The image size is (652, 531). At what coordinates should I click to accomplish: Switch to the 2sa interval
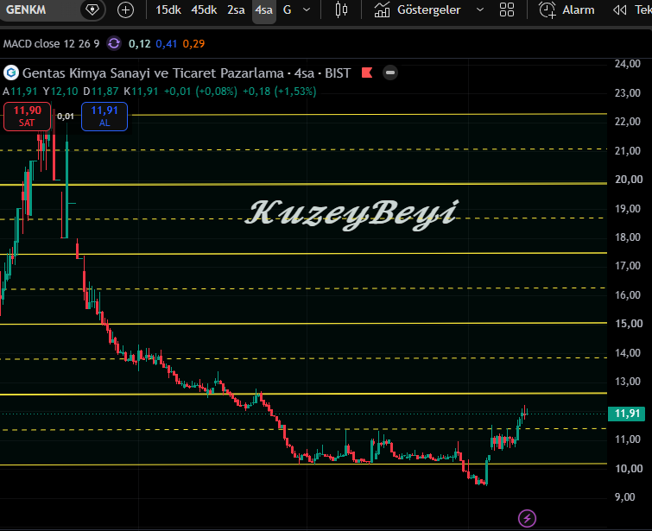(x=236, y=9)
